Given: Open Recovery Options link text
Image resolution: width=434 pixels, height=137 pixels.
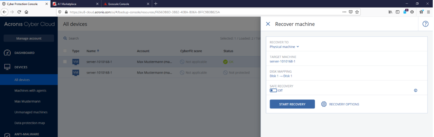Looking at the screenshot, I should [x=344, y=104].
